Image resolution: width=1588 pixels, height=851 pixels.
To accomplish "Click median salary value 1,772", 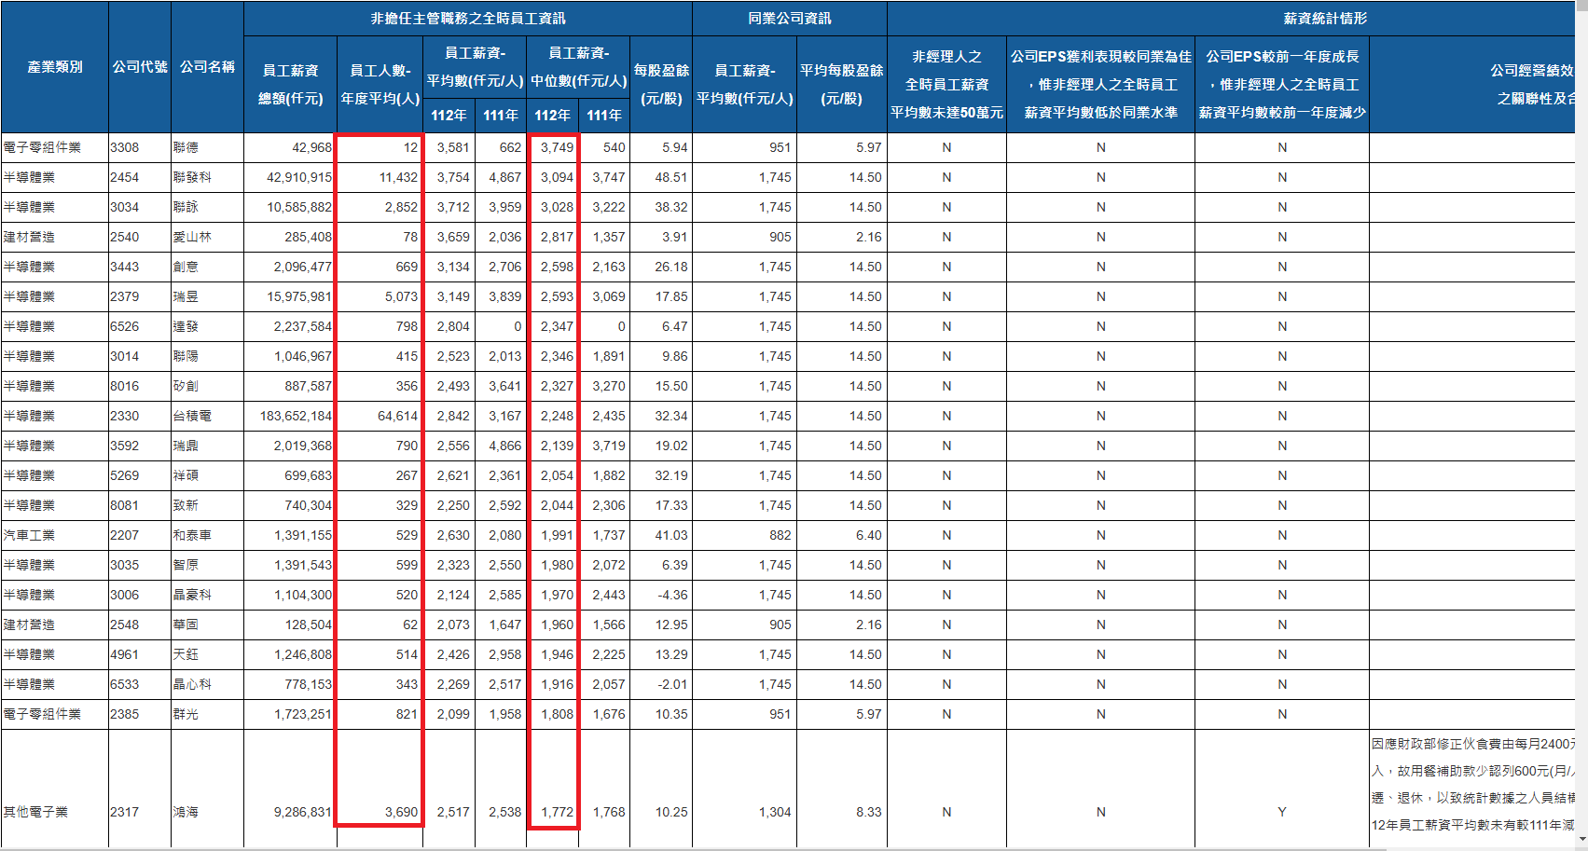I will click(557, 812).
